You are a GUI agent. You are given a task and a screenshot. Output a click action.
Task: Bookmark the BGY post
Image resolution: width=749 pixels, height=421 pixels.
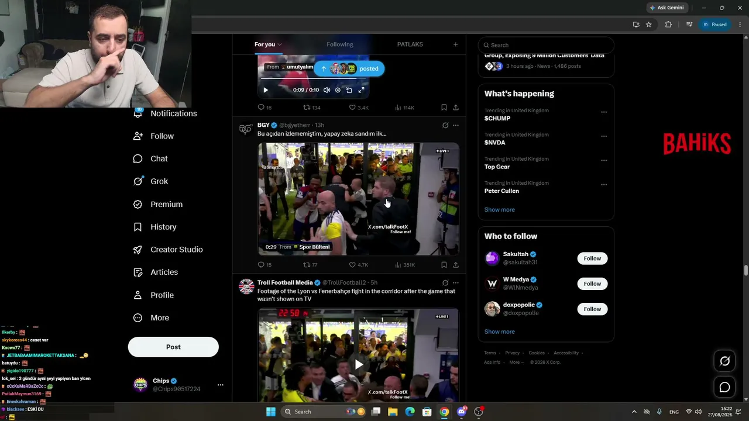click(444, 265)
